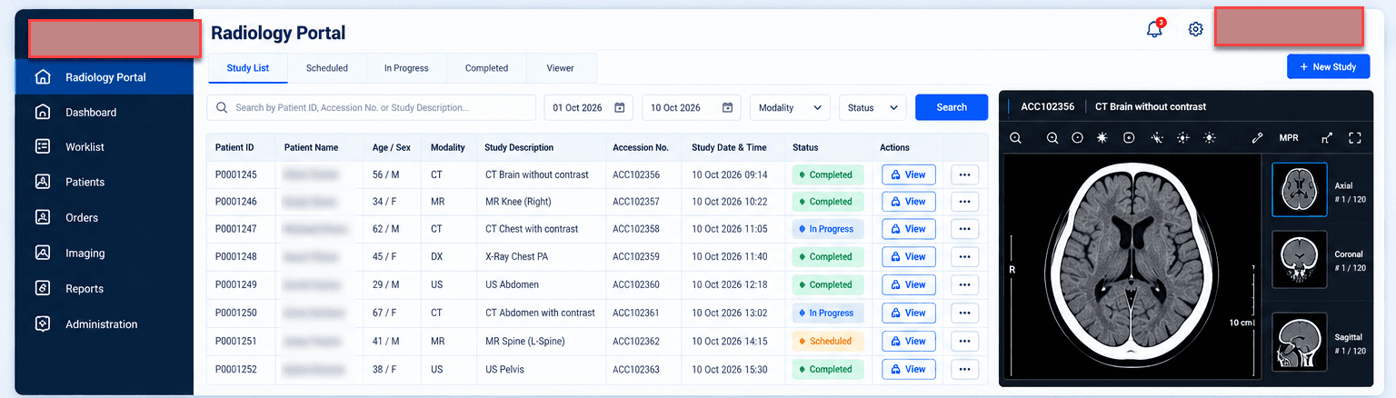Click the Search button
Image resolution: width=1396 pixels, height=398 pixels.
[x=952, y=107]
